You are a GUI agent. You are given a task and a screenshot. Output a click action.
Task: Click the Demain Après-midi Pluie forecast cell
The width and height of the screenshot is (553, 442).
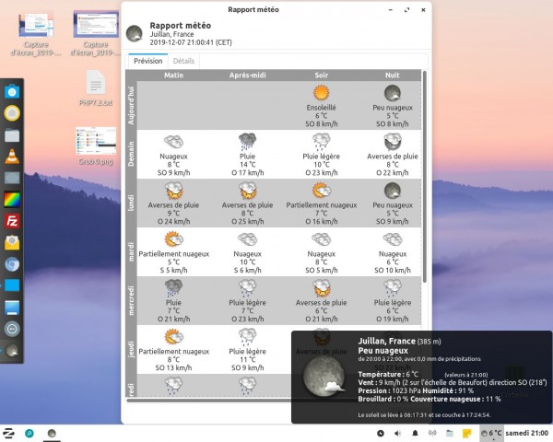[248, 152]
